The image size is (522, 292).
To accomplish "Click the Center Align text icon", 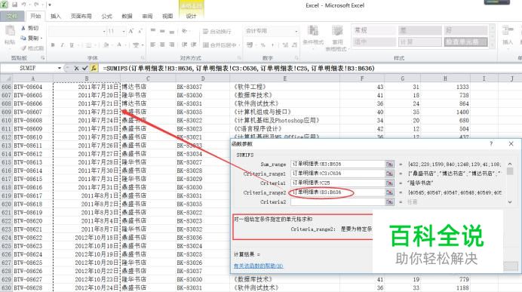I will [x=162, y=45].
